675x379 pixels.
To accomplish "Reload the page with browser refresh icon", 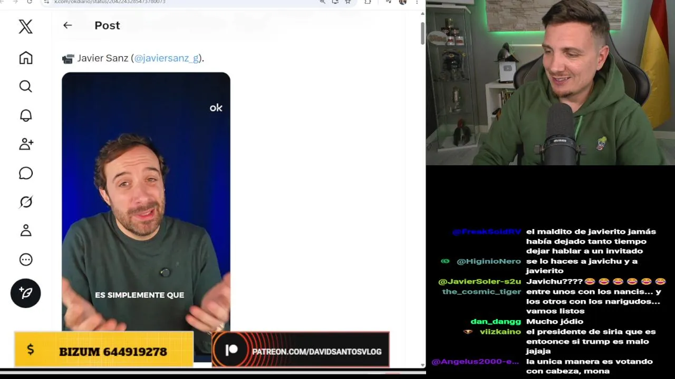I will click(30, 2).
